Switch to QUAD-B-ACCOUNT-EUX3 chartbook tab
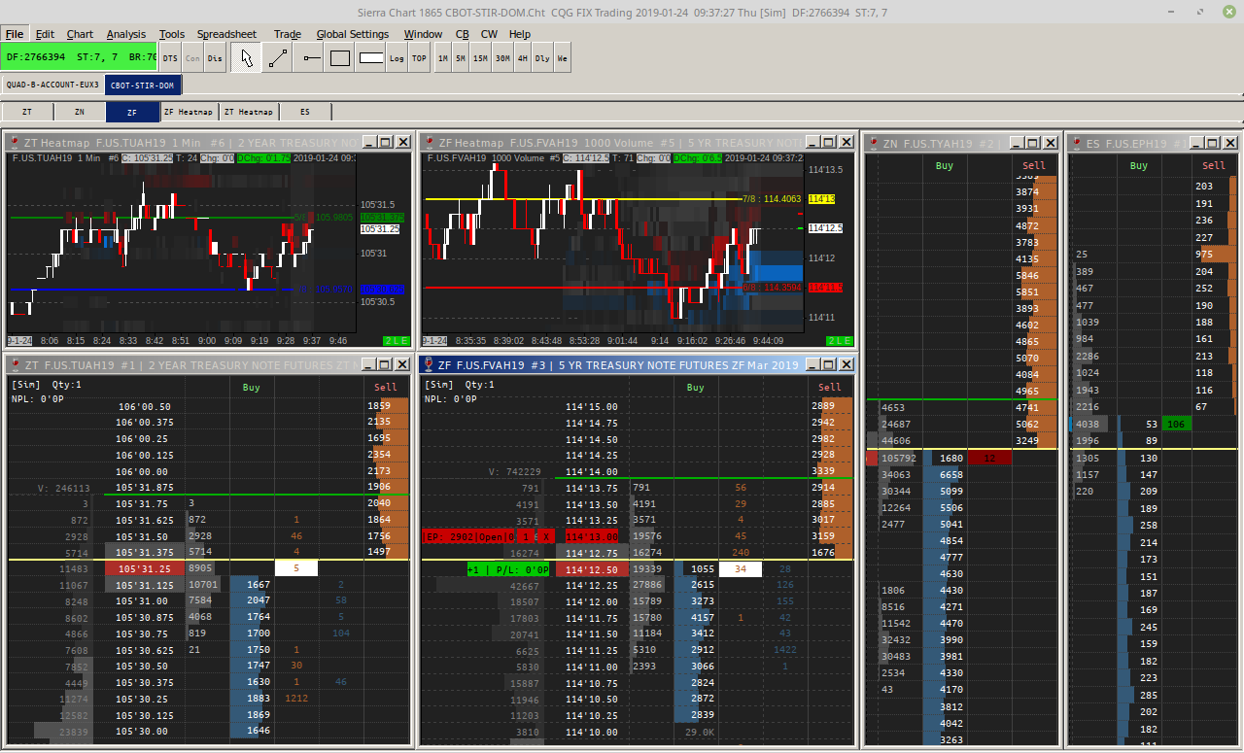This screenshot has width=1244, height=753. tap(52, 85)
